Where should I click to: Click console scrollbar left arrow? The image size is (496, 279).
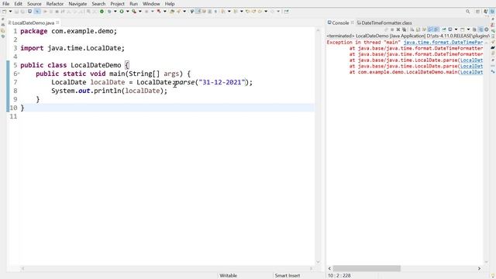(x=329, y=268)
